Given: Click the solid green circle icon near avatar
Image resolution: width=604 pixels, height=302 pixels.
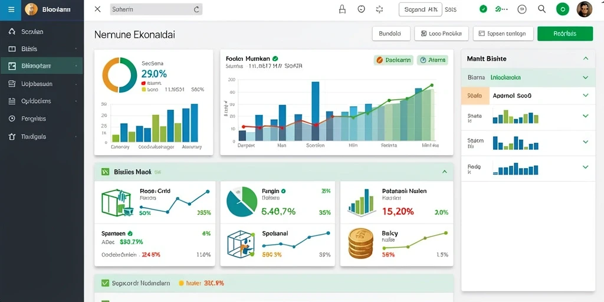Looking at the screenshot, I should coord(563,9).
